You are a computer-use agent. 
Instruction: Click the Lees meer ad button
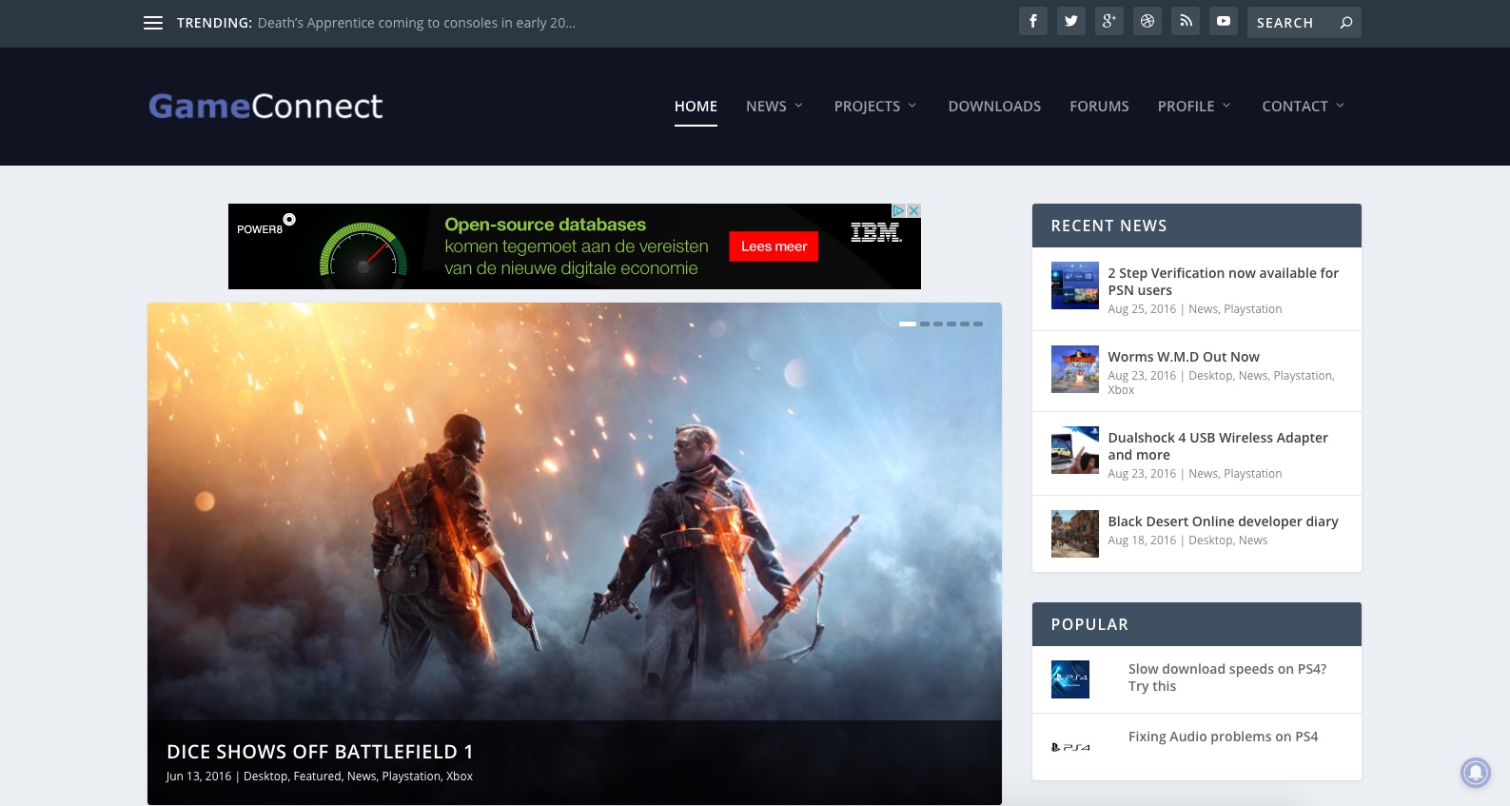[x=774, y=246]
